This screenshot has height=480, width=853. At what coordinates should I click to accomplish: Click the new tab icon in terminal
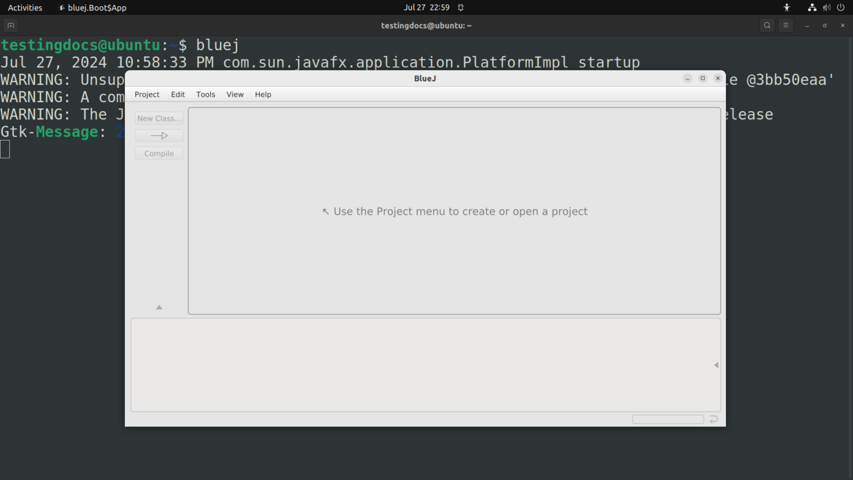click(x=10, y=25)
